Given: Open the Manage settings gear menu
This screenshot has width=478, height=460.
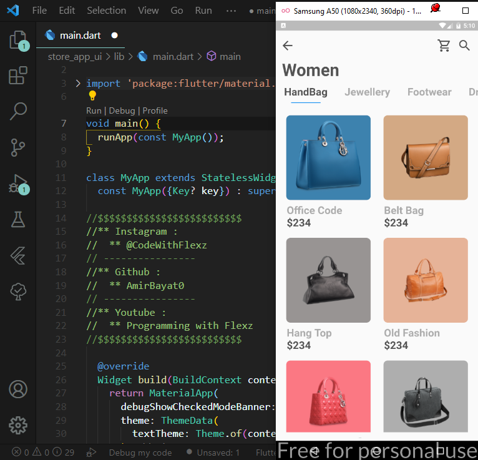Looking at the screenshot, I should pyautogui.click(x=17, y=426).
